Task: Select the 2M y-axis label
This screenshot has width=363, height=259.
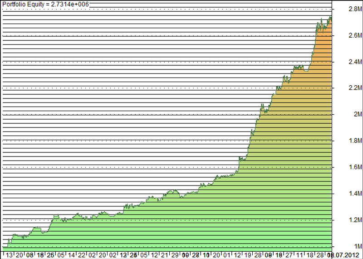Action: click(x=358, y=114)
